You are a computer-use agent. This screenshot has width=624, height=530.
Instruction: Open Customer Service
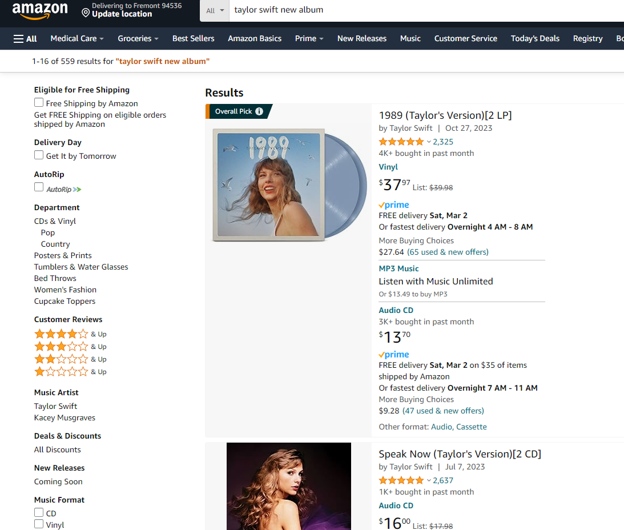pyautogui.click(x=466, y=39)
